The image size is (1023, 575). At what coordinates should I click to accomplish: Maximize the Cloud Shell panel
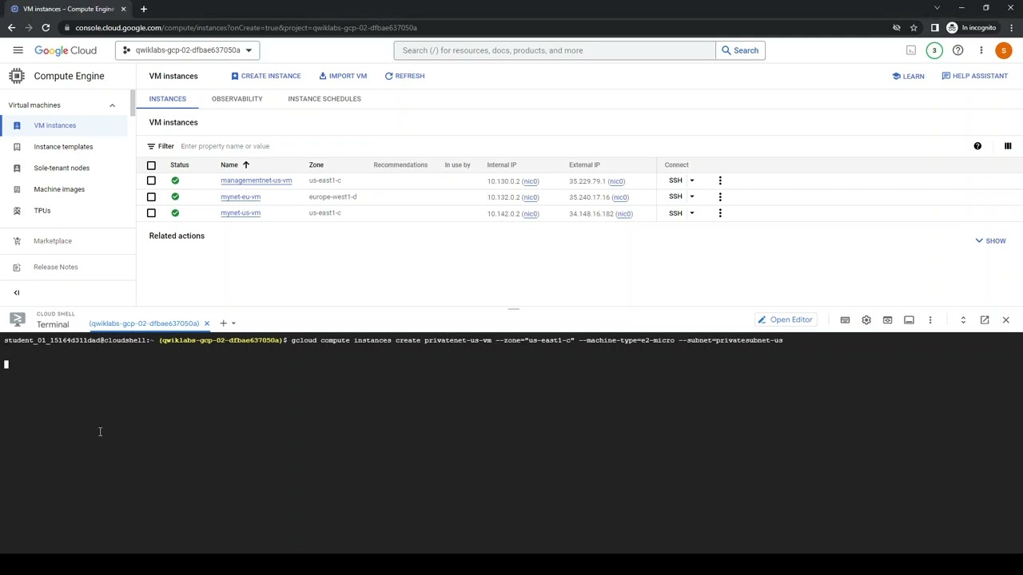[x=963, y=320]
